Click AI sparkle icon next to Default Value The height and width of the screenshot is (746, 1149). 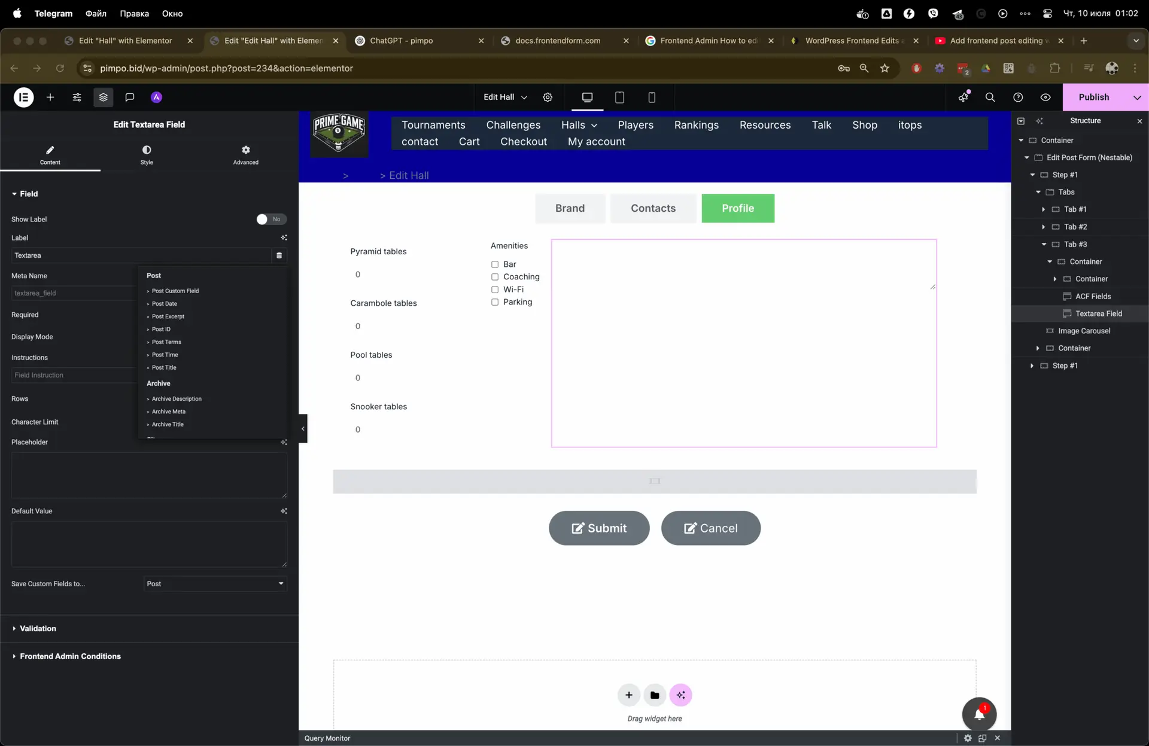284,511
